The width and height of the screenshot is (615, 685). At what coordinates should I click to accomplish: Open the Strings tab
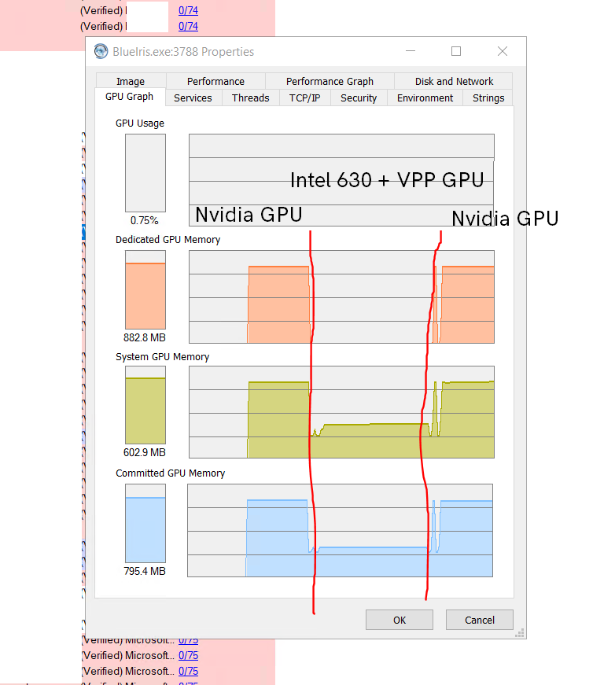click(488, 98)
